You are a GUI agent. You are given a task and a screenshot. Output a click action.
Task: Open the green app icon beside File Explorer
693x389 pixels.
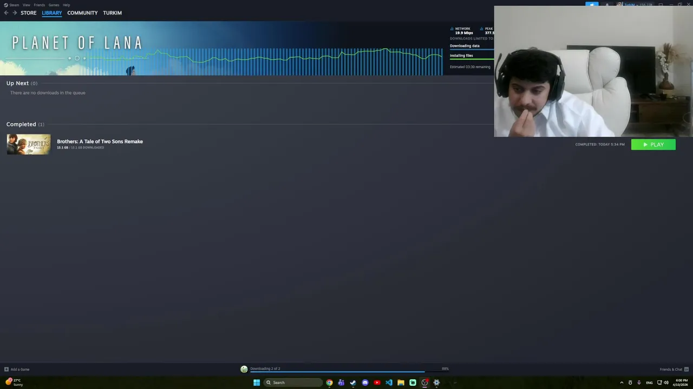(413, 383)
